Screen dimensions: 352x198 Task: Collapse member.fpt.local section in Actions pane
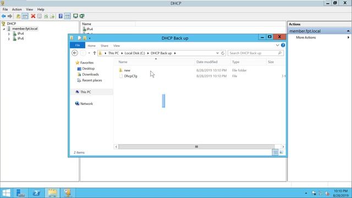348,31
